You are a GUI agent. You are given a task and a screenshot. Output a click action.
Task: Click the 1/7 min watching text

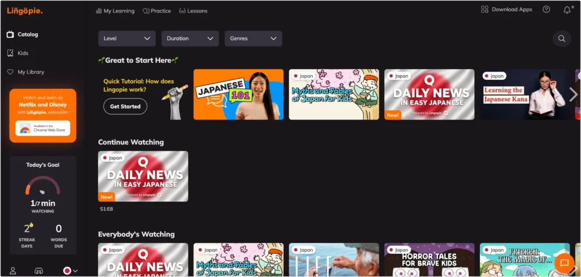click(x=43, y=206)
